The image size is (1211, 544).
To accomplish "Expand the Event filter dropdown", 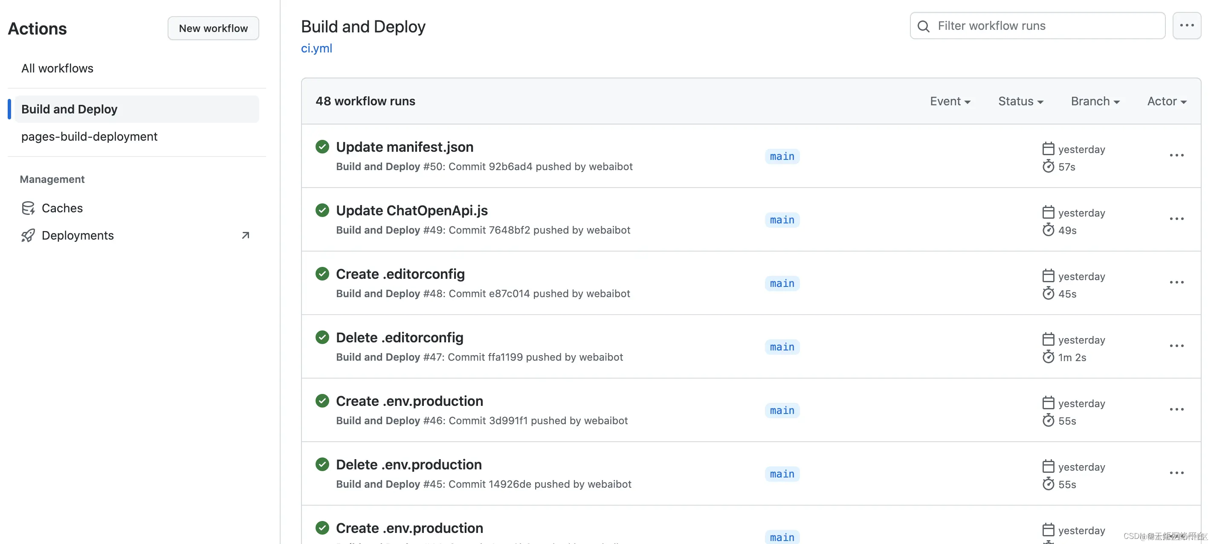I will click(x=950, y=101).
